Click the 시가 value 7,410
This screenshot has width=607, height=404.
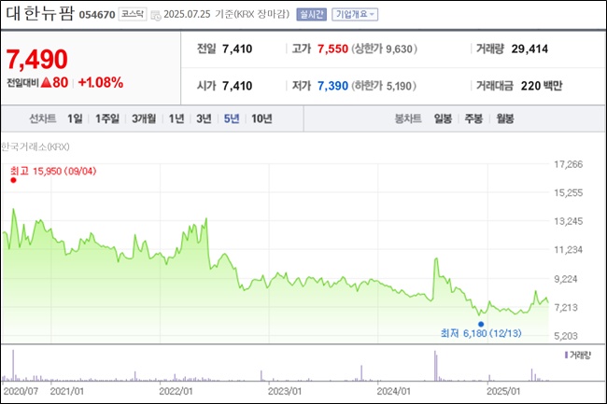237,86
